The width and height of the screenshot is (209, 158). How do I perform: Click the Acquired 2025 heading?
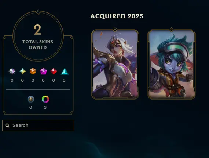pos(117,16)
